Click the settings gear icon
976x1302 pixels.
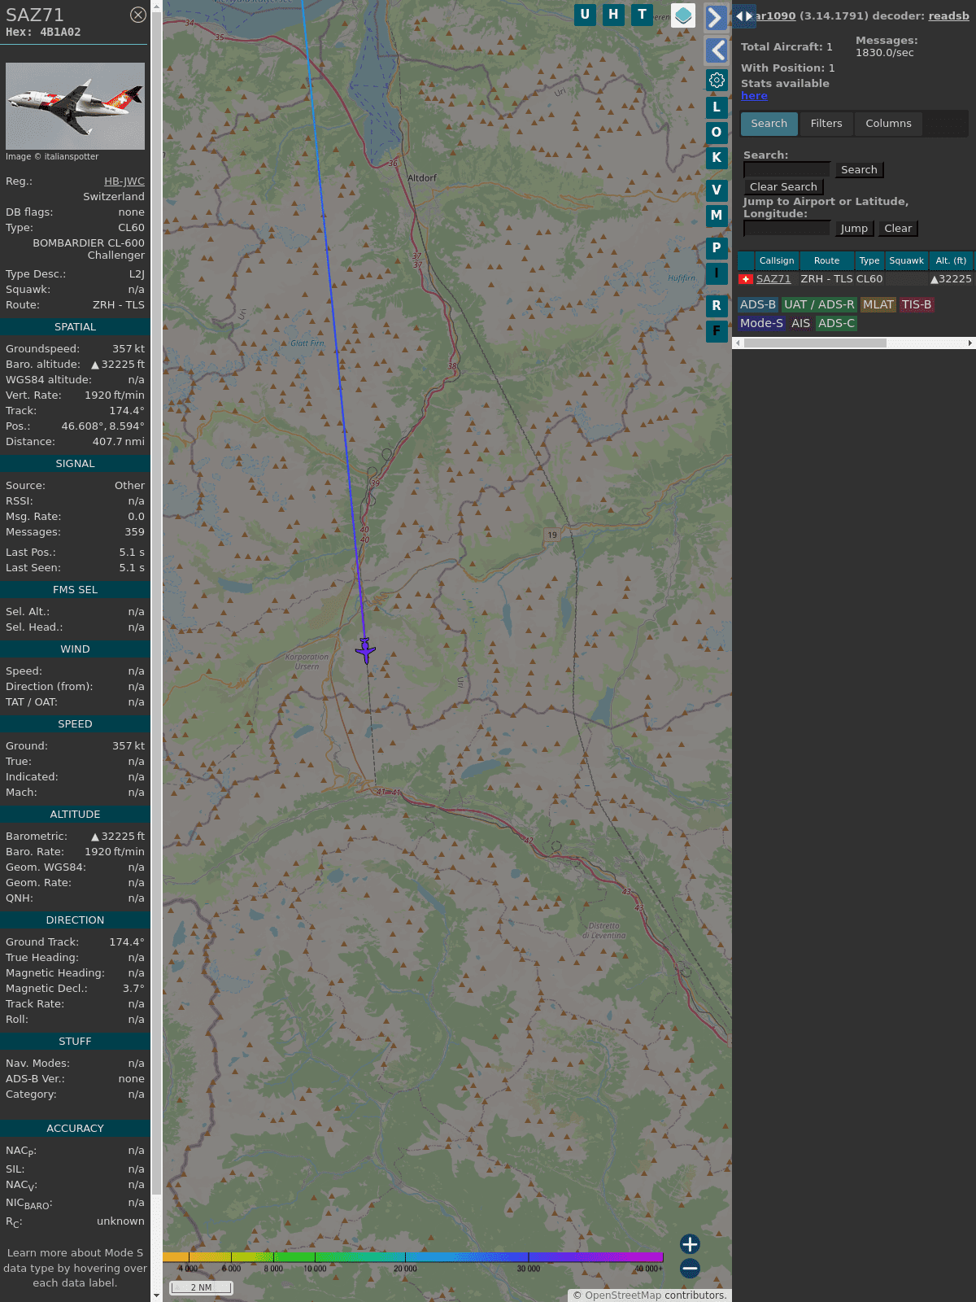[717, 80]
